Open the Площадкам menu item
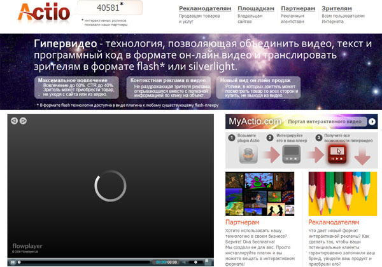This screenshot has width=382, height=267. pyautogui.click(x=256, y=8)
